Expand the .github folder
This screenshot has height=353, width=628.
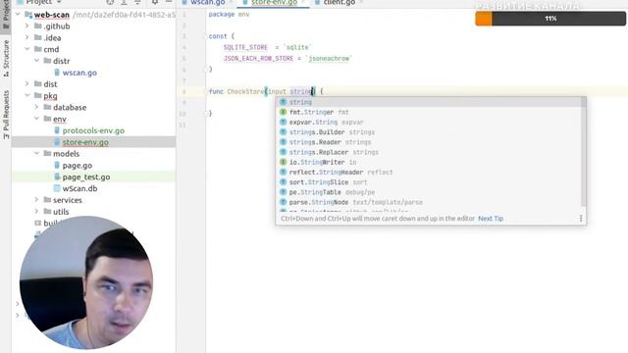click(x=26, y=26)
